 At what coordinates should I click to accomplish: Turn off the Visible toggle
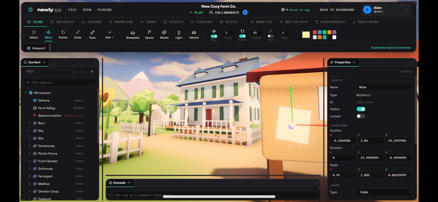click(x=361, y=109)
